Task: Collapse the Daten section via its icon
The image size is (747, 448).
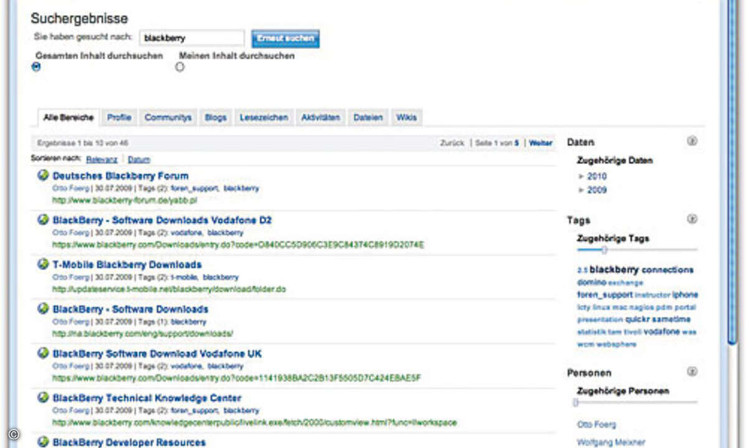Action: pos(692,142)
